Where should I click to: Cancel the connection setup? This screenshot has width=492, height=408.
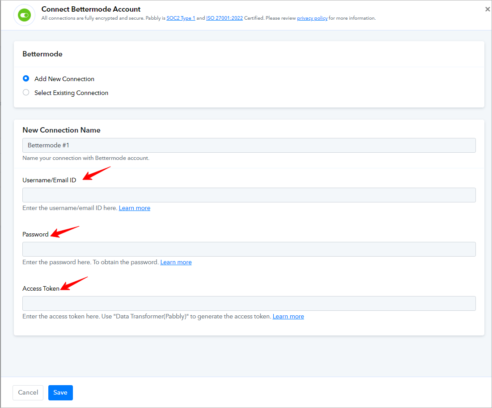[28, 393]
